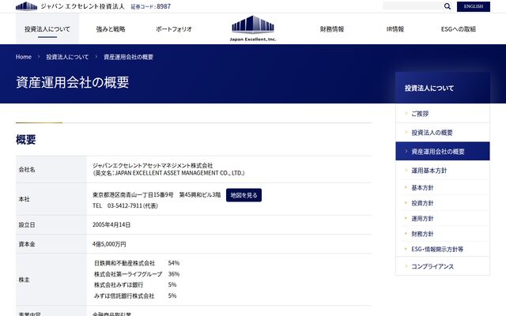Image resolution: width=506 pixels, height=316 pixels.
Task: Open ご挨拶 in the sidebar
Action: [x=443, y=114]
